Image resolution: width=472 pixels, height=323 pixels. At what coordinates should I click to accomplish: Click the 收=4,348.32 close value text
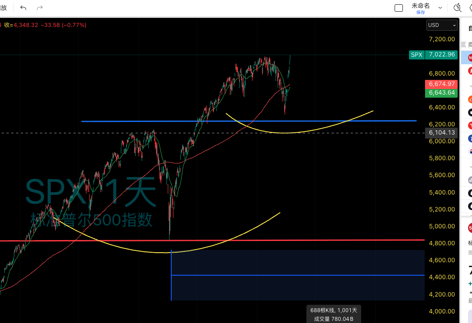[21, 25]
